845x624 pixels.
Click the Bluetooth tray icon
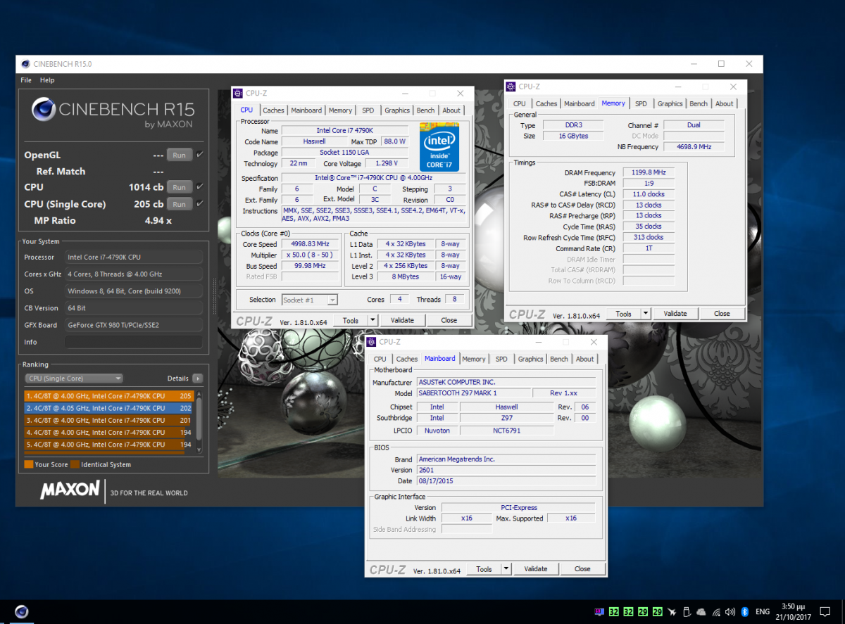coord(744,611)
